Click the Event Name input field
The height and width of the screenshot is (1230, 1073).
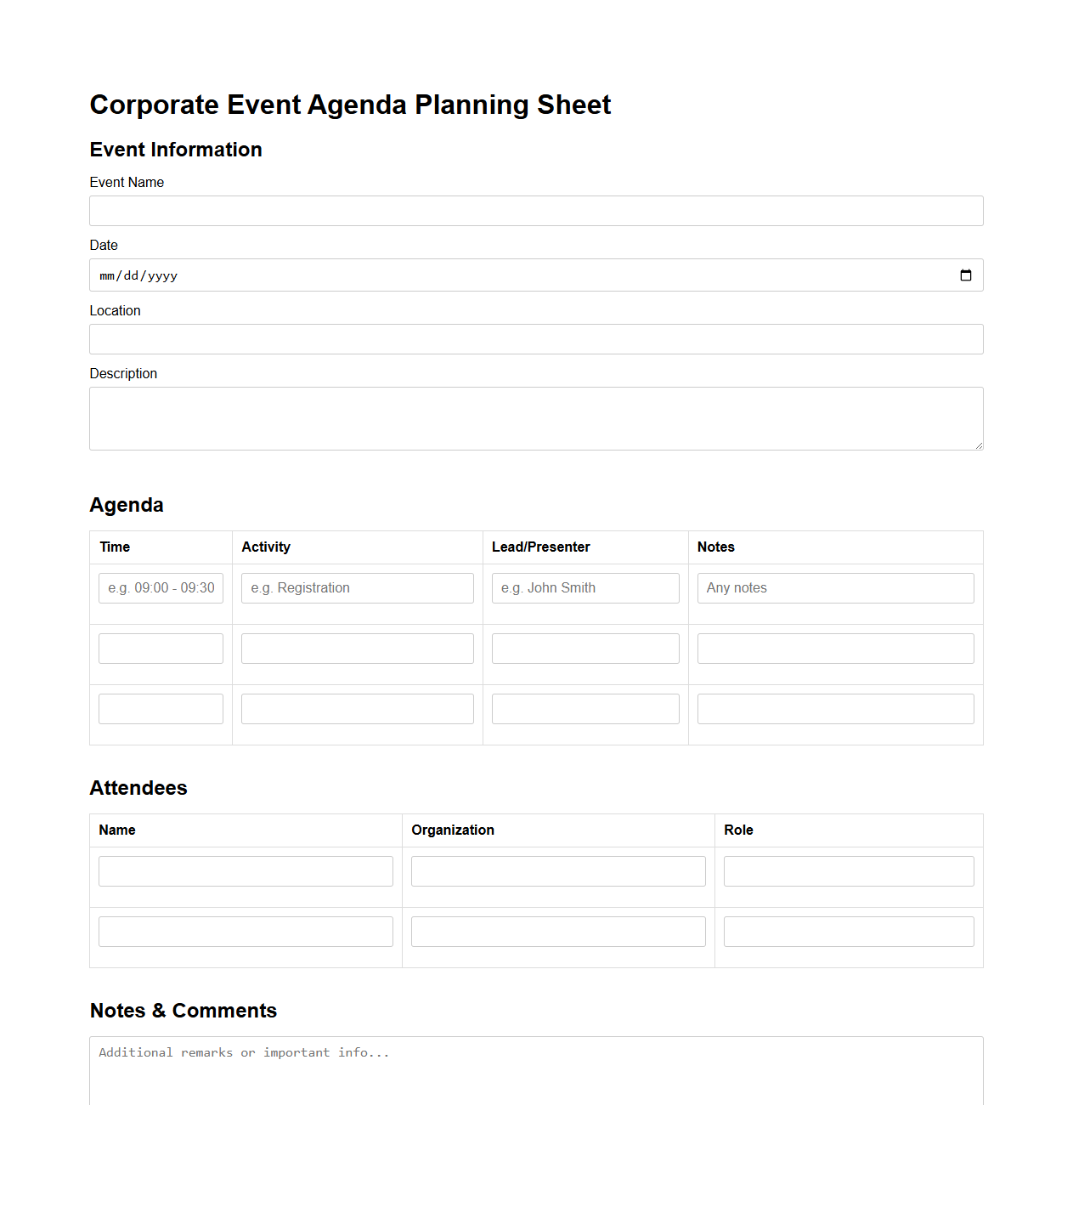click(536, 210)
